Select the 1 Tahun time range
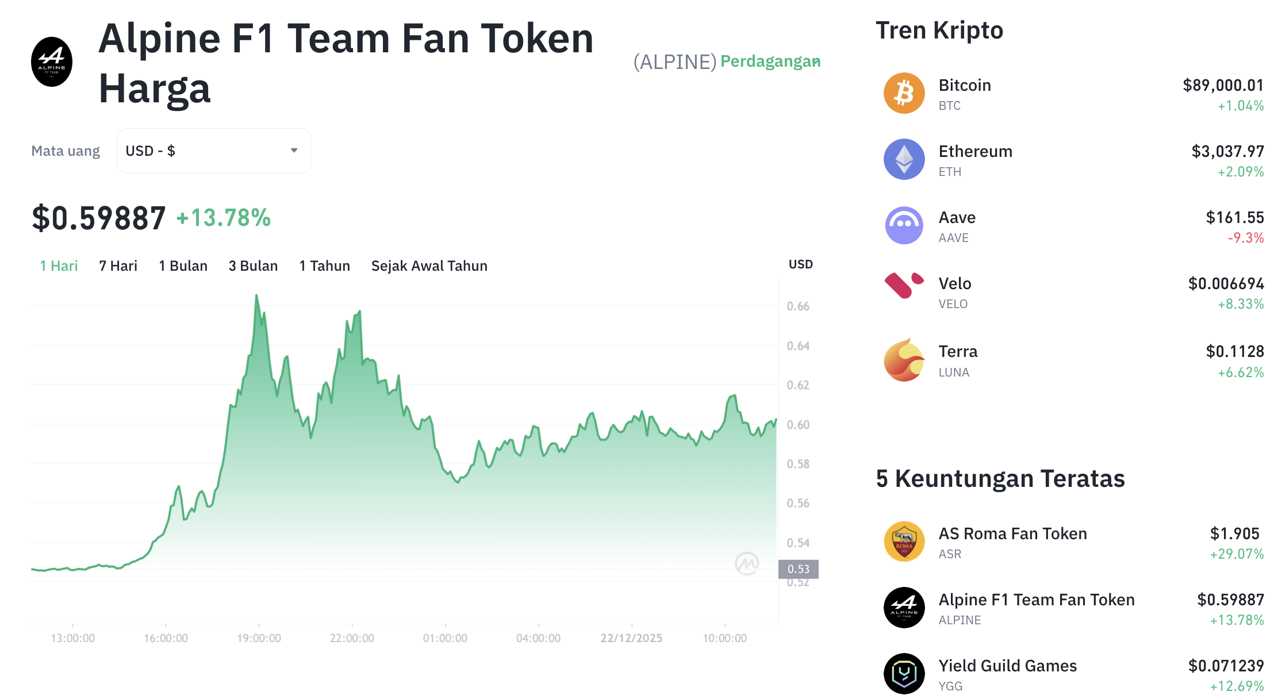The width and height of the screenshot is (1274, 699). 324,266
